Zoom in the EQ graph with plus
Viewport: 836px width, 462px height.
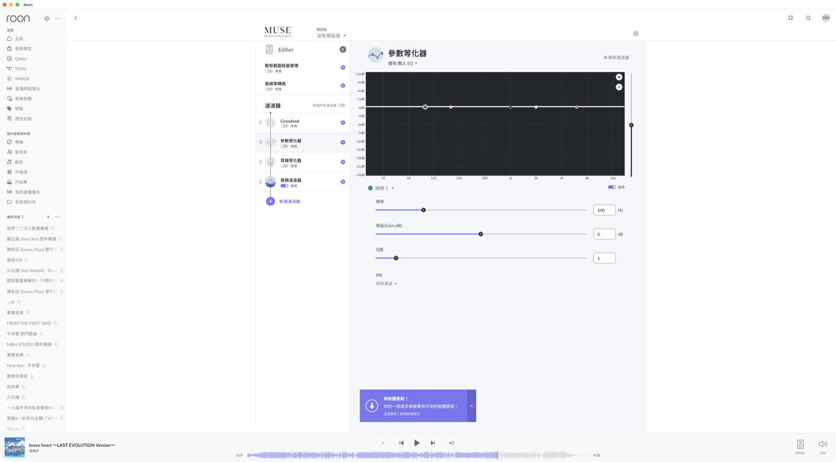(619, 77)
